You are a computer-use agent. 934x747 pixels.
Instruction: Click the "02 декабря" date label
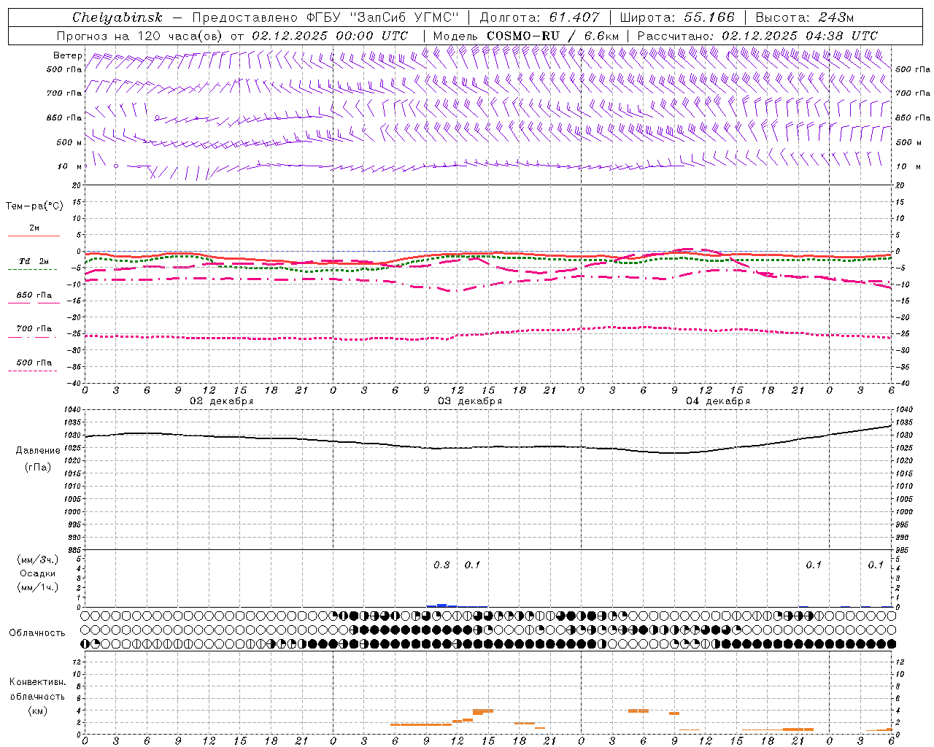point(222,401)
